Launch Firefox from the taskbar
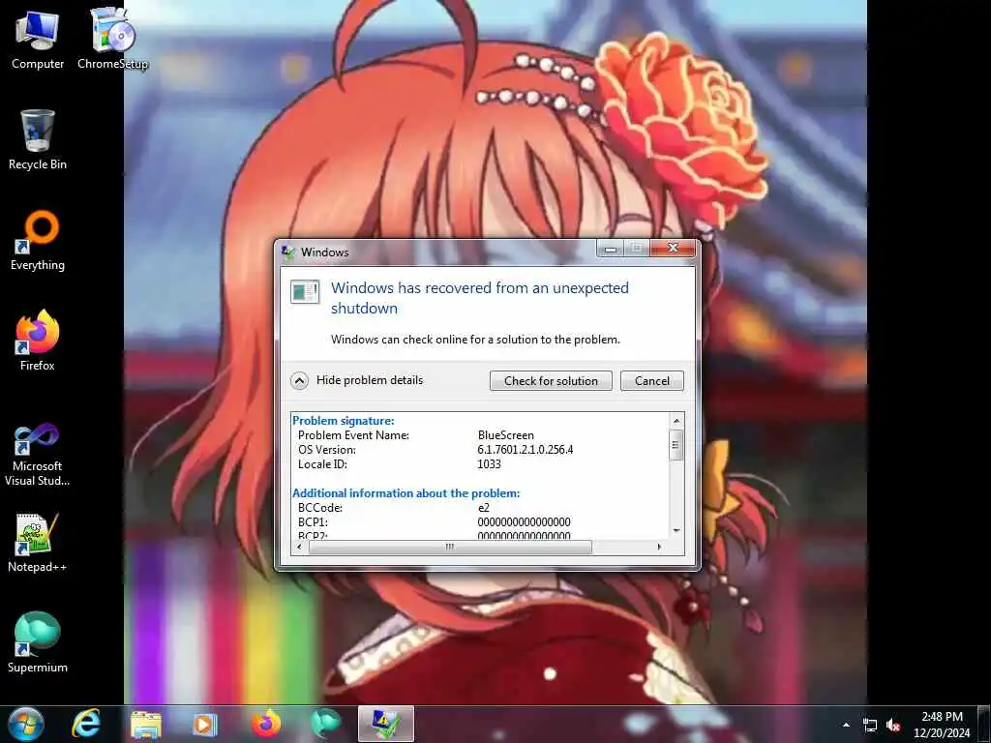991x743 pixels. click(x=266, y=724)
